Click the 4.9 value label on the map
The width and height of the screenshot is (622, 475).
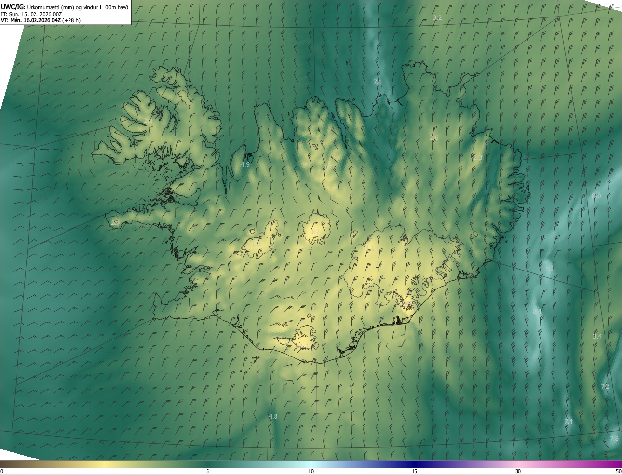pos(245,164)
